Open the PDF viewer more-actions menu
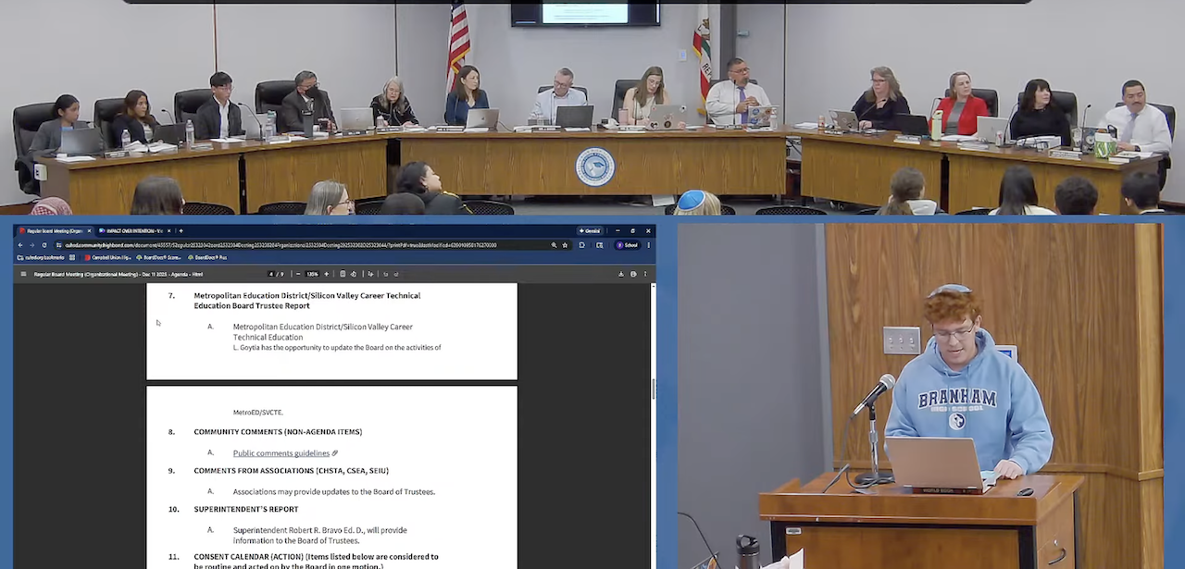Screen dimensions: 1185x569 (645, 274)
